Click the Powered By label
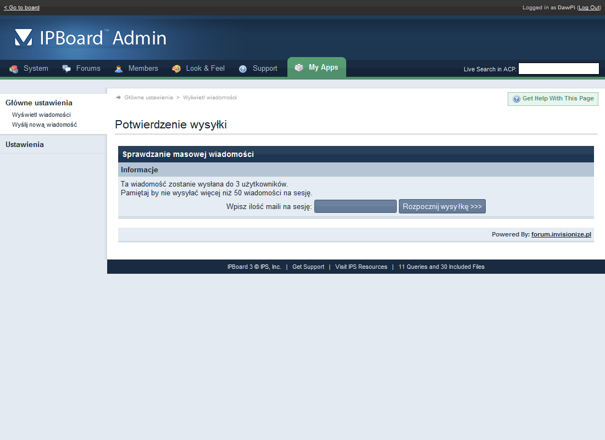The width and height of the screenshot is (605, 440). [510, 234]
